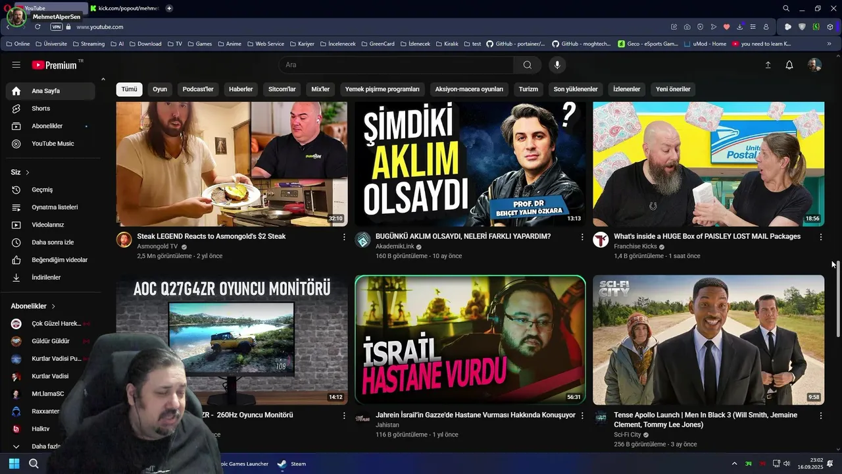
Task: Open the YouTube hamburger guide menu
Action: (16, 65)
